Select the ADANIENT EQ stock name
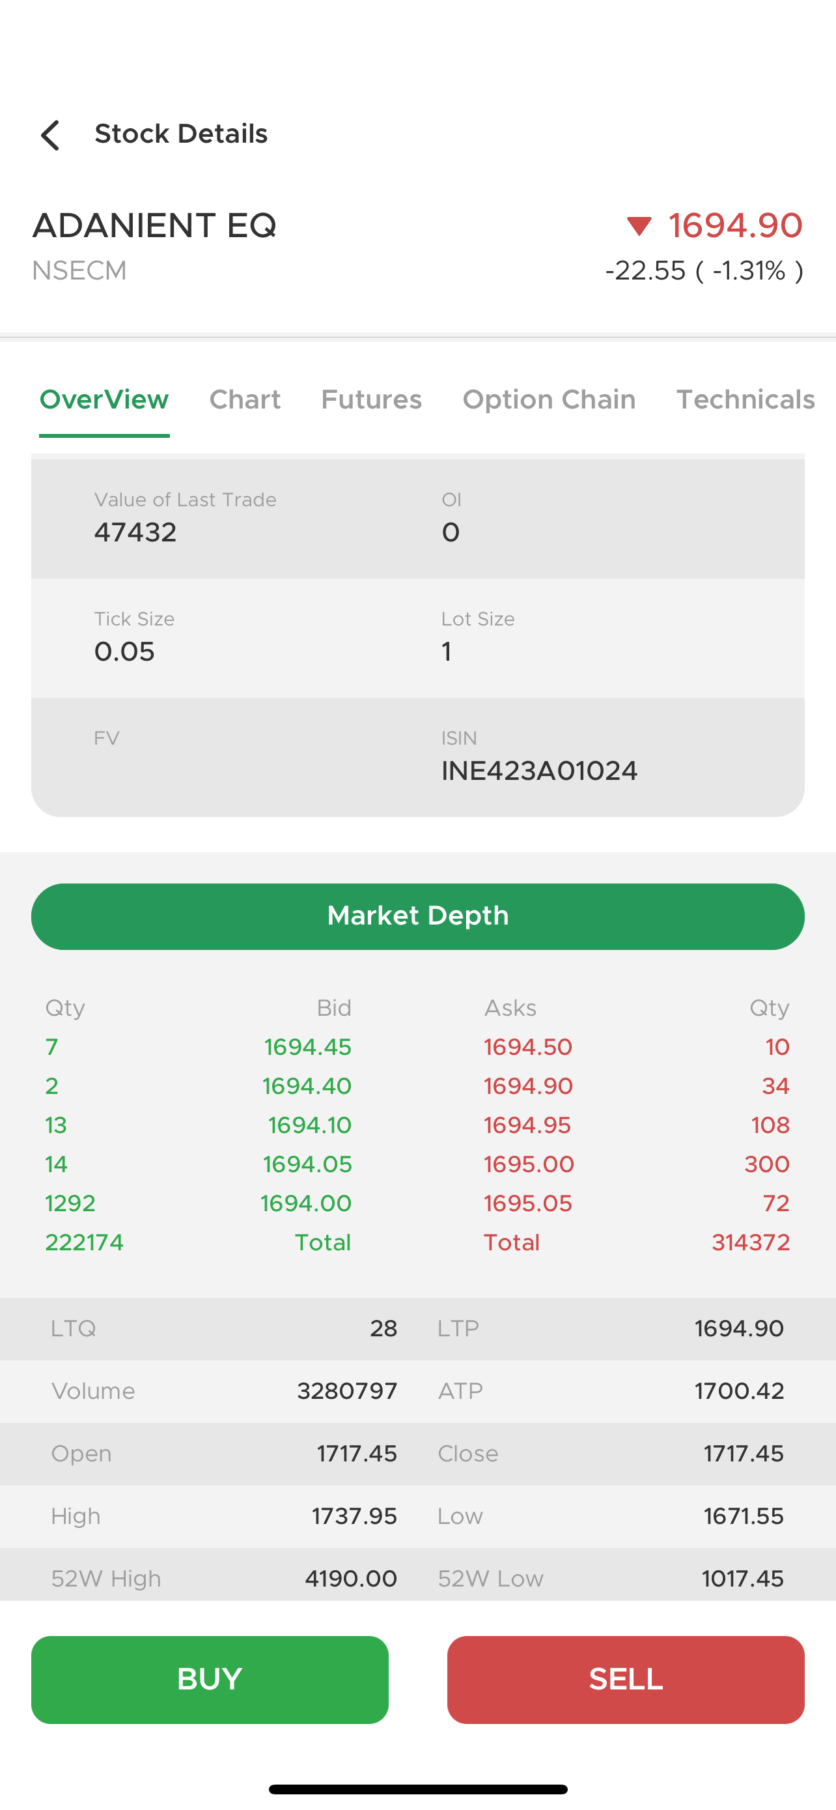Image resolution: width=836 pixels, height=1810 pixels. pyautogui.click(x=154, y=225)
